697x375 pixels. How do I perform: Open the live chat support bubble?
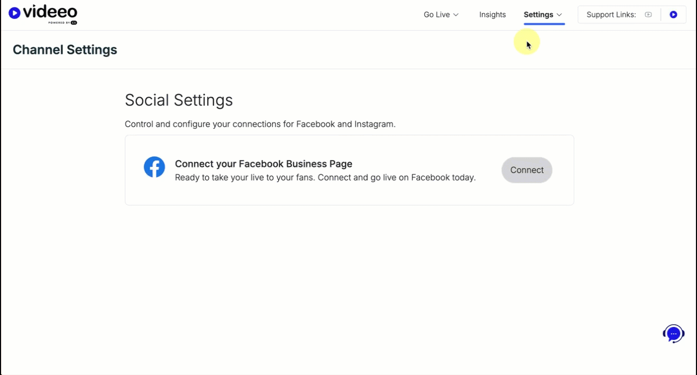click(673, 334)
